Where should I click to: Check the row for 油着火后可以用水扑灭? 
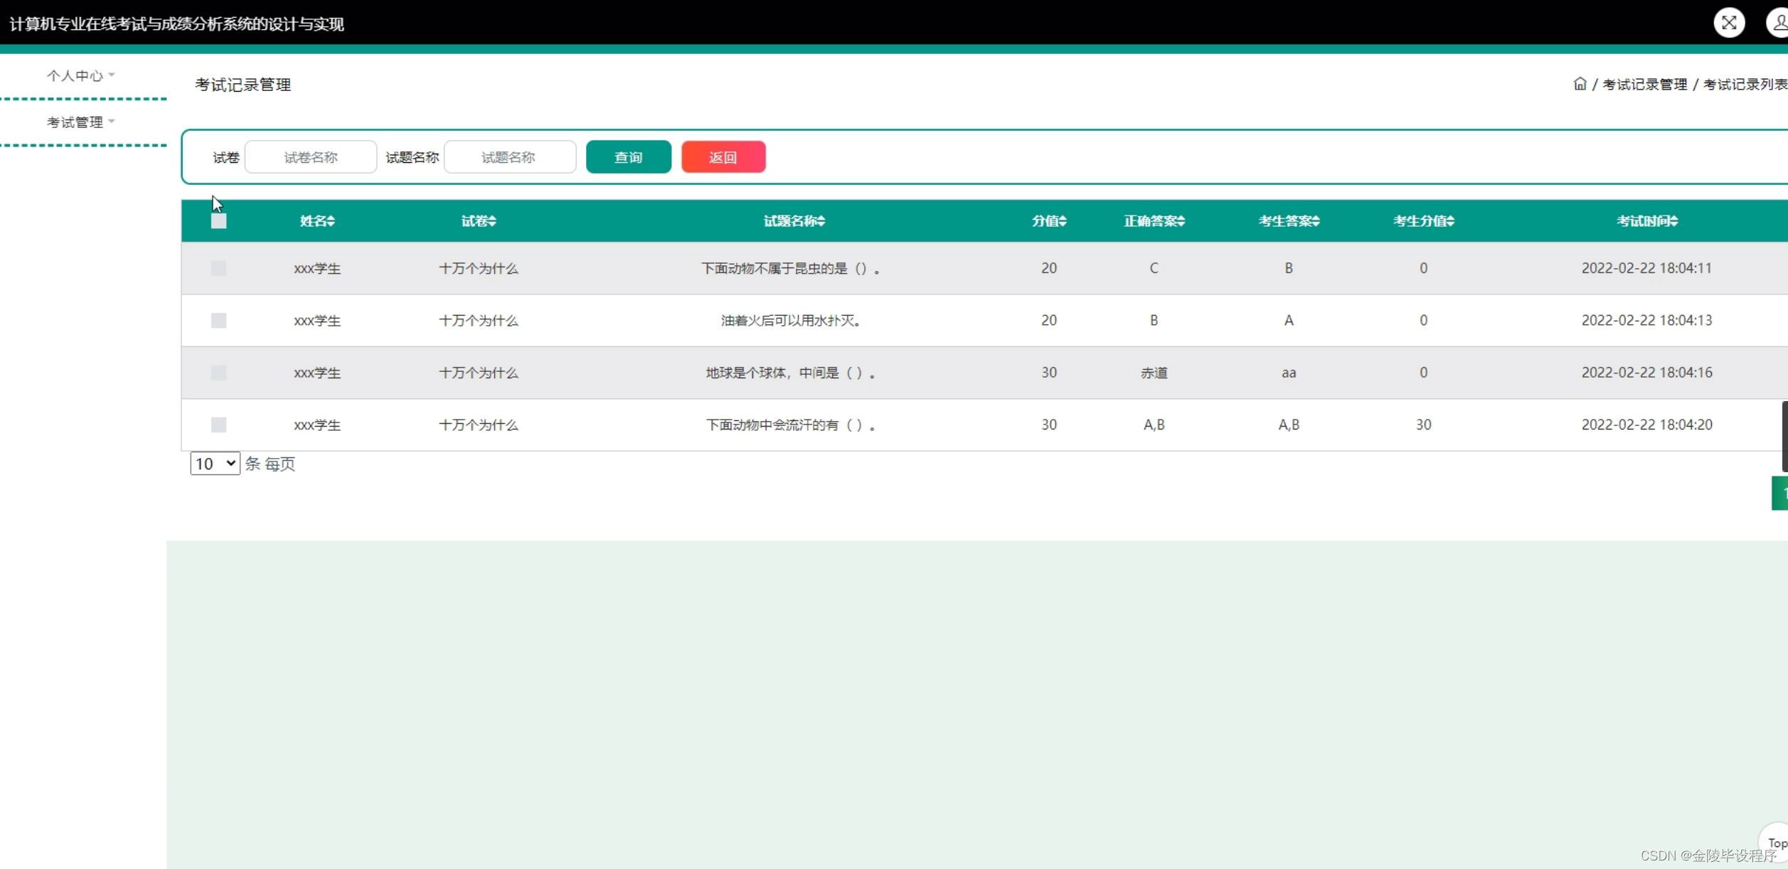coord(218,321)
